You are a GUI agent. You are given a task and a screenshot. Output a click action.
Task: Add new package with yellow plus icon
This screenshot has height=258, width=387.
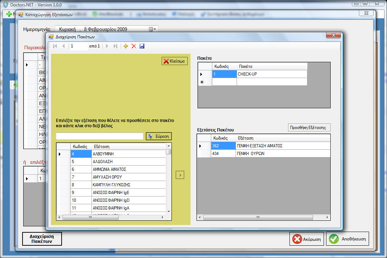click(126, 46)
